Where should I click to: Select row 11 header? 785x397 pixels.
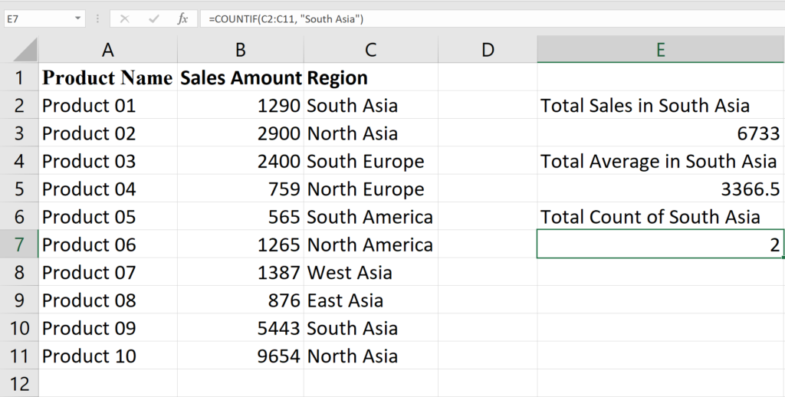coord(19,356)
